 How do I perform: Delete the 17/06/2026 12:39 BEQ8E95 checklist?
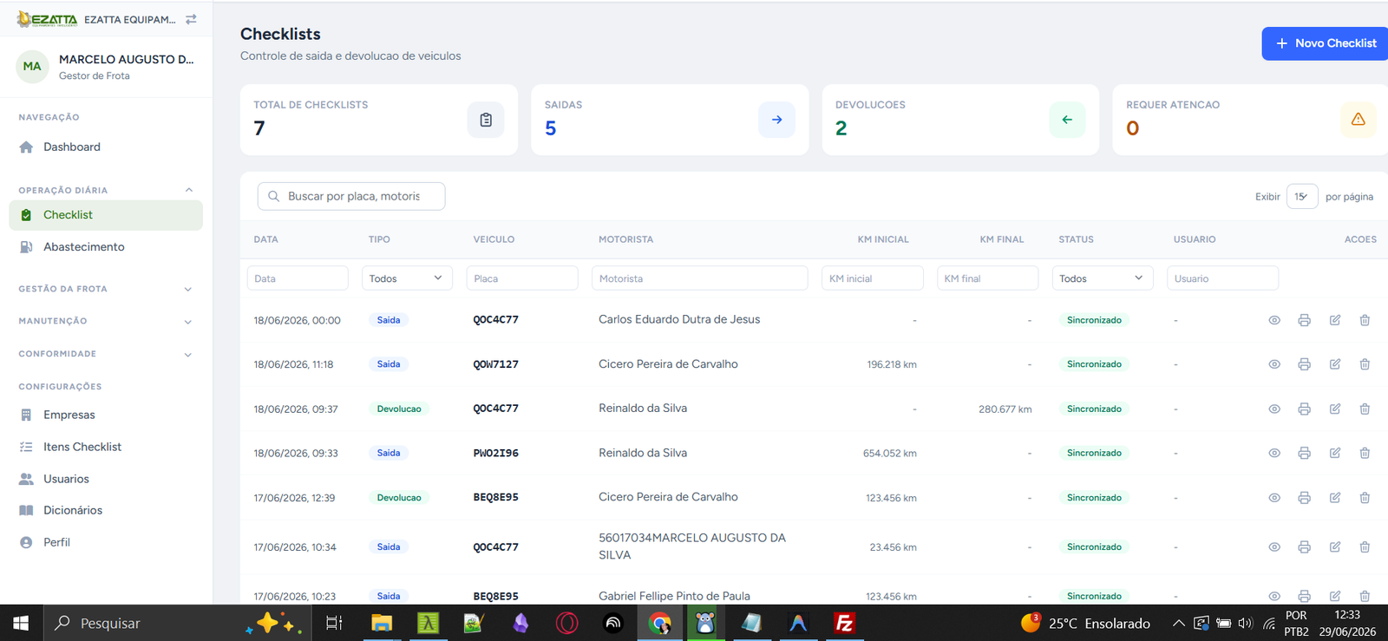point(1365,498)
